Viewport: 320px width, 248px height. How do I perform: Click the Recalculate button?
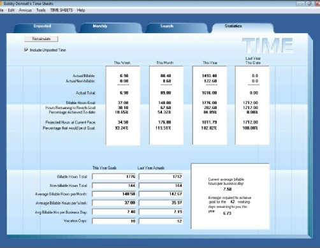(x=41, y=39)
